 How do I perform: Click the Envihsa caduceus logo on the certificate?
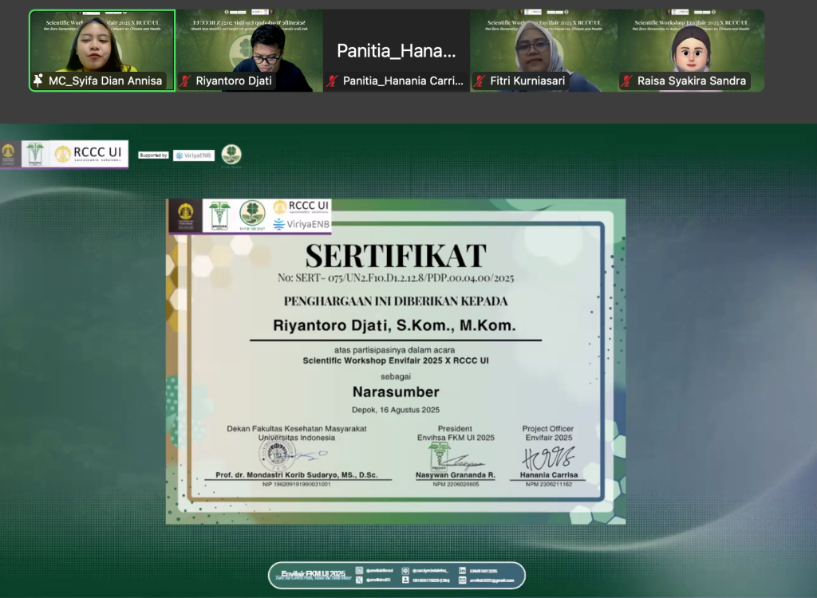(219, 215)
